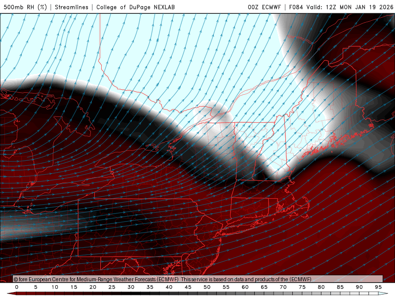Viewport: 395px width, 296px height.
Task: Select the "75" color scale label
Action: point(302,287)
